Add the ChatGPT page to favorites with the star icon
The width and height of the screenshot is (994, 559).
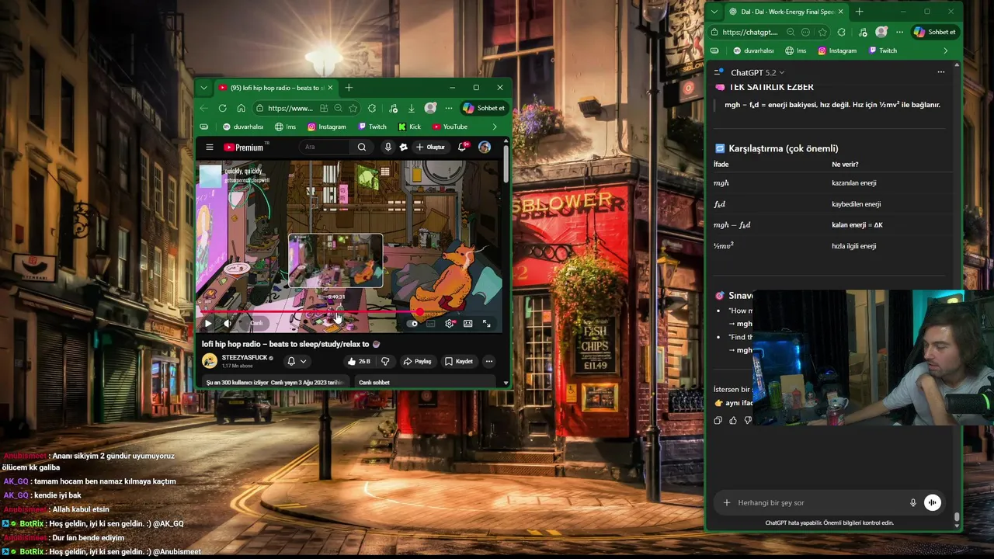point(822,32)
